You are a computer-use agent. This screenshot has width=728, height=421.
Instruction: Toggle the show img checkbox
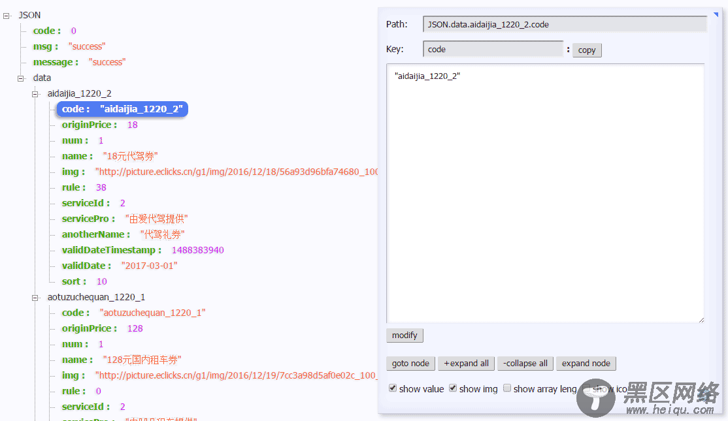click(x=453, y=388)
